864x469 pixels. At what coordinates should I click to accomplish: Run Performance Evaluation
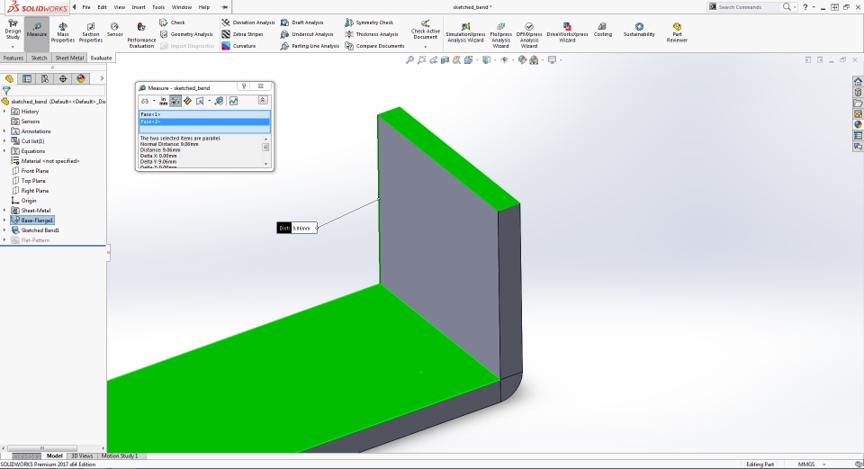click(x=141, y=36)
